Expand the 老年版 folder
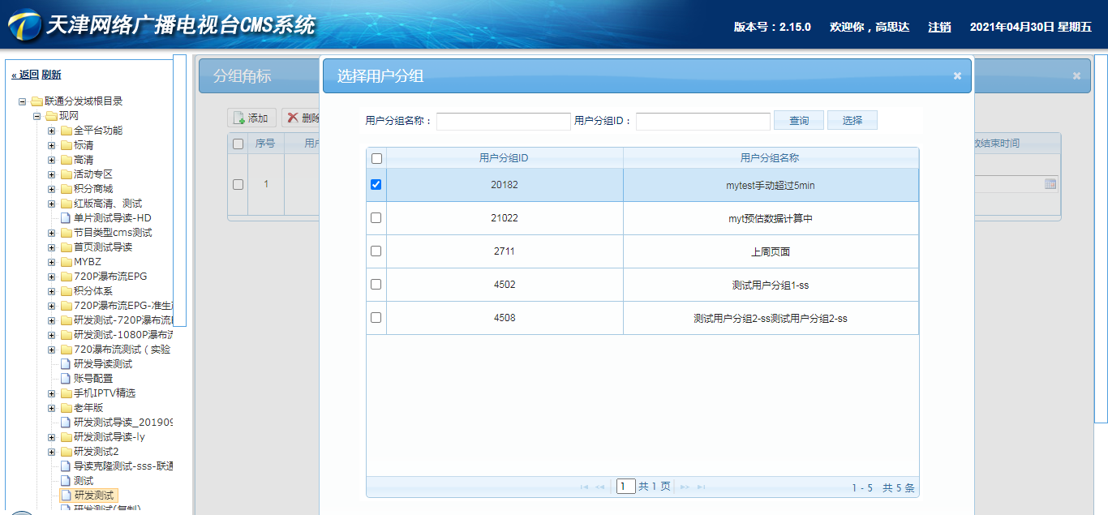Screen dimensions: 1108x515 coord(52,408)
